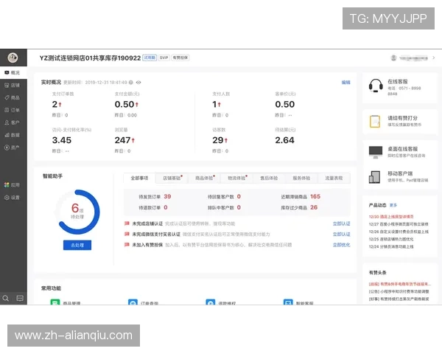This screenshot has height=354, width=442.
Task: Select the 商品体验 tab
Action: click(x=204, y=178)
